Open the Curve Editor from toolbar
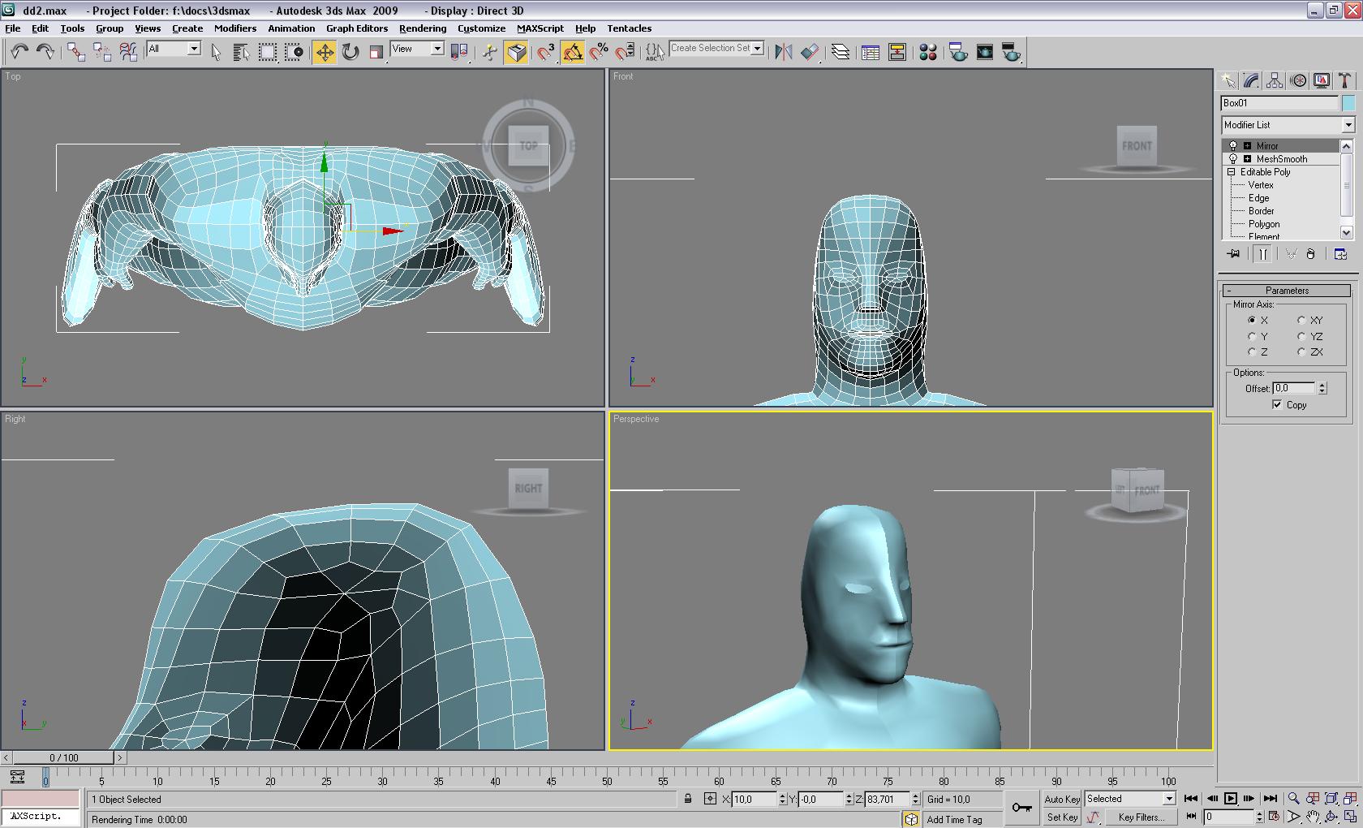This screenshot has height=828, width=1363. tap(871, 53)
